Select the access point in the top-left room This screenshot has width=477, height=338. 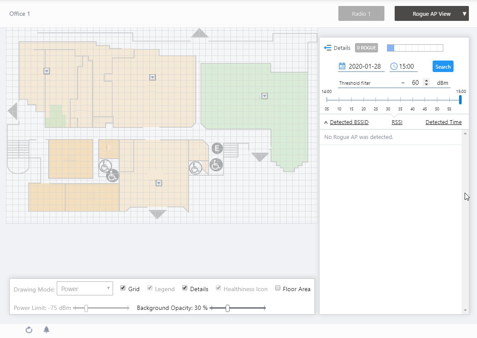[x=47, y=71]
